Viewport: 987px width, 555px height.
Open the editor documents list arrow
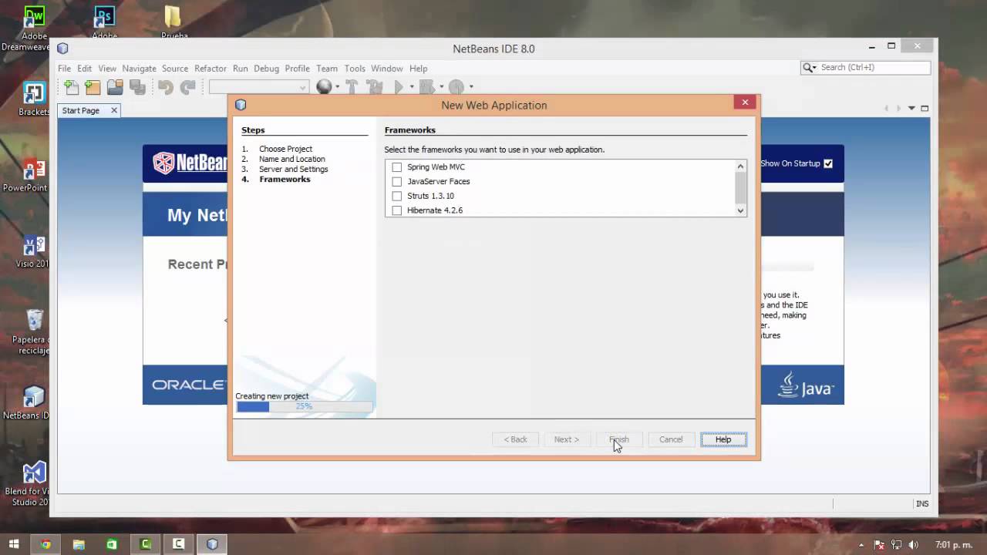(911, 109)
